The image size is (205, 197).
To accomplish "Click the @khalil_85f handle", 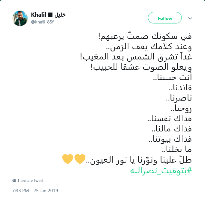I will click(42, 22).
